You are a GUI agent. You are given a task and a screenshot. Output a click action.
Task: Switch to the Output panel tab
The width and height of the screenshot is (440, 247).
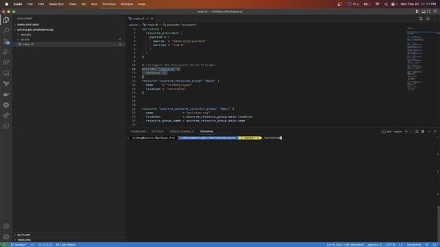tap(157, 131)
